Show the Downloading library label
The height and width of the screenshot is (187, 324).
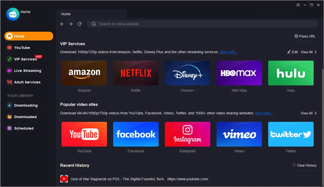[26, 105]
